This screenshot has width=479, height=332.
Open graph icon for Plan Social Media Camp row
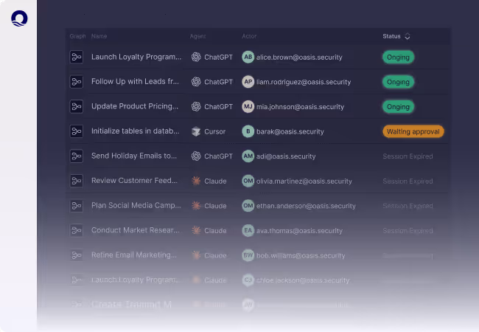pyautogui.click(x=77, y=205)
